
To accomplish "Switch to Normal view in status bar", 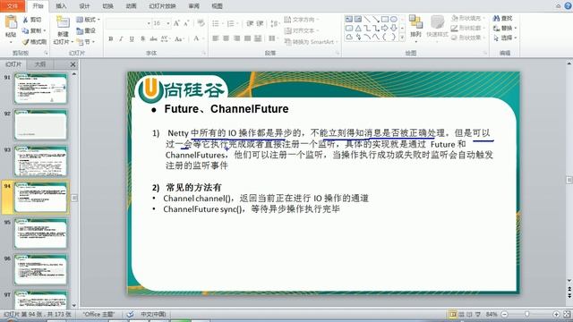I will (453, 314).
